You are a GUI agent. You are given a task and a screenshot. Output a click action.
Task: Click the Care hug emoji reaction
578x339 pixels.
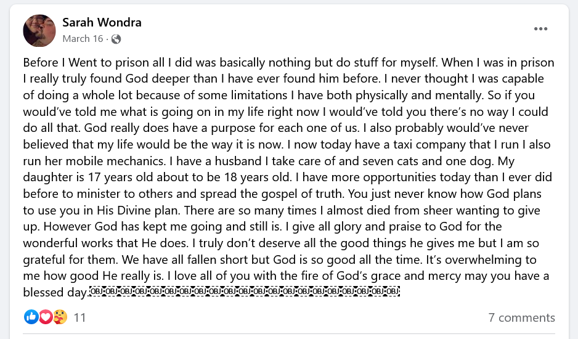[59, 317]
